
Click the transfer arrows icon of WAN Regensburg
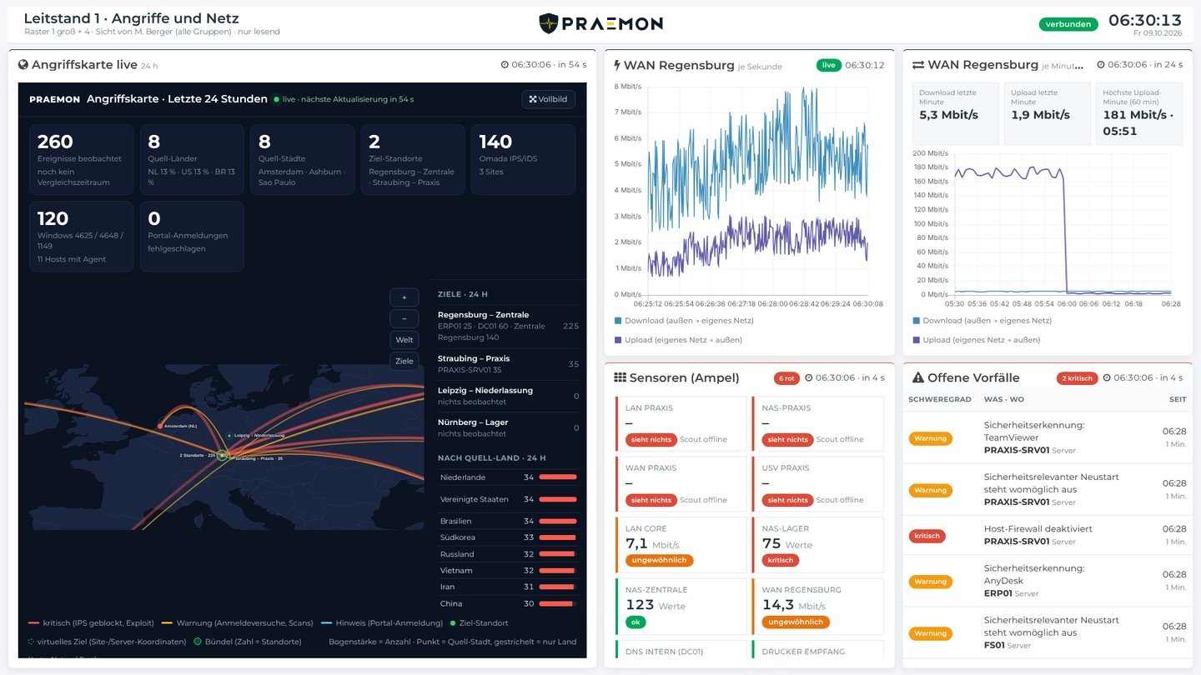918,65
